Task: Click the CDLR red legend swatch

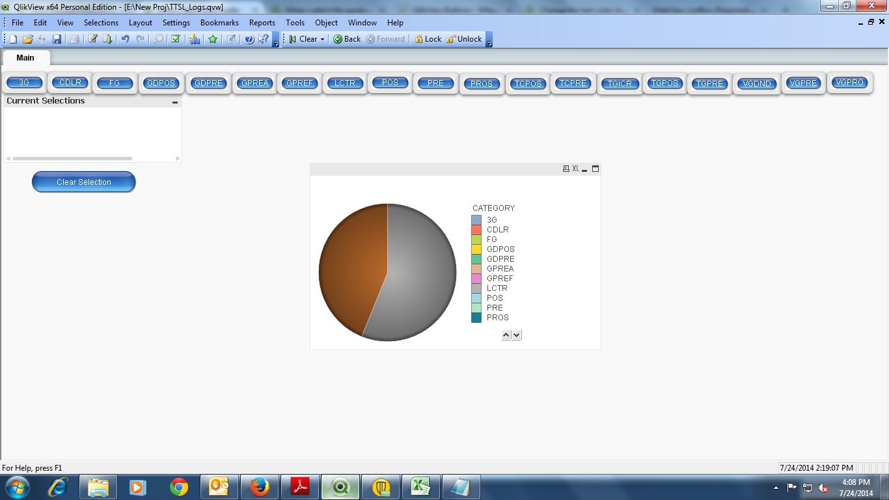Action: (476, 230)
